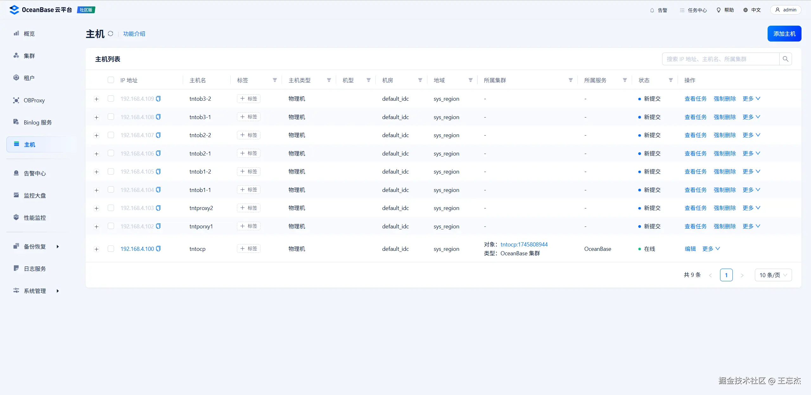Copy IP address 192.168.4.100

[x=158, y=249]
